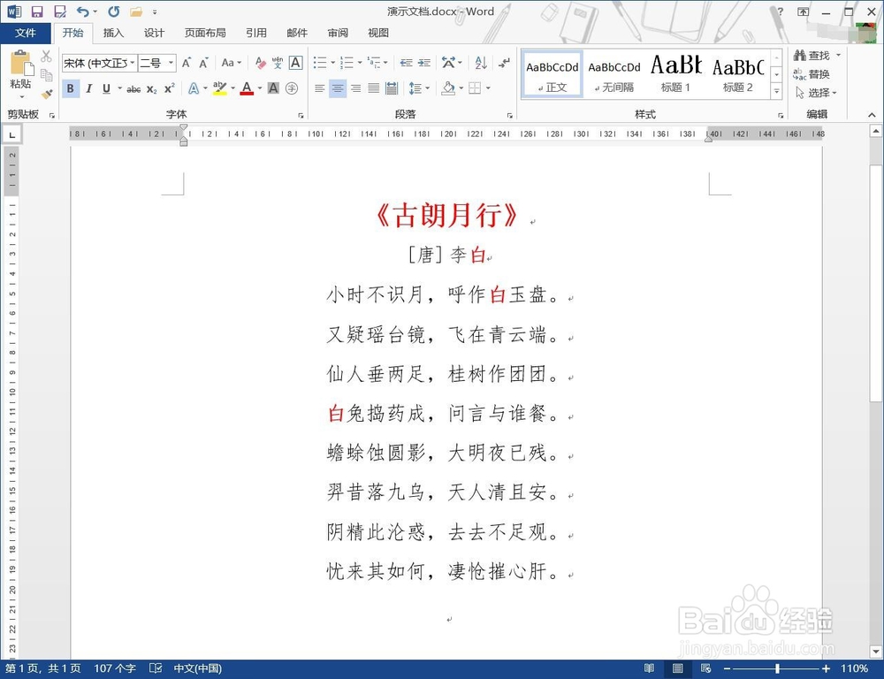884x679 pixels.
Task: Click the Sort (排序) icon
Action: coord(481,63)
